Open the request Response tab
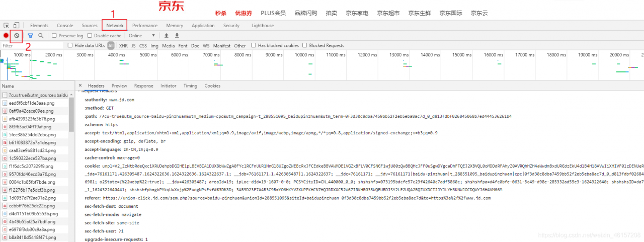Image resolution: width=644 pixels, height=242 pixels. (144, 86)
